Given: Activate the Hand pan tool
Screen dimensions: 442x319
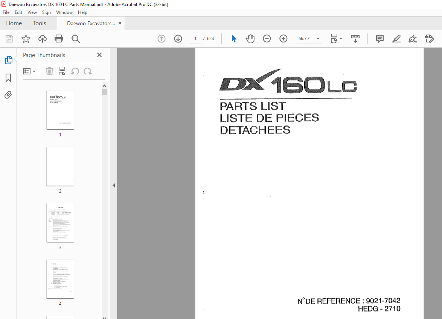Looking at the screenshot, I should click(x=250, y=39).
